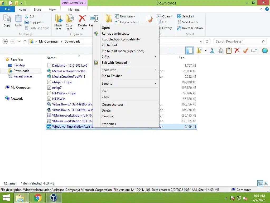Collapse the ribbon with the chevron
The image size is (270, 203).
tap(261, 9)
